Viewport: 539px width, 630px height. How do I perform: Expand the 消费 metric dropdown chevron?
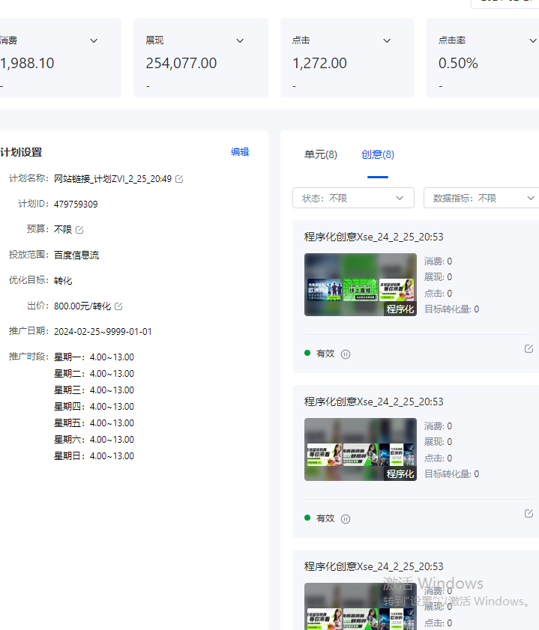[94, 40]
